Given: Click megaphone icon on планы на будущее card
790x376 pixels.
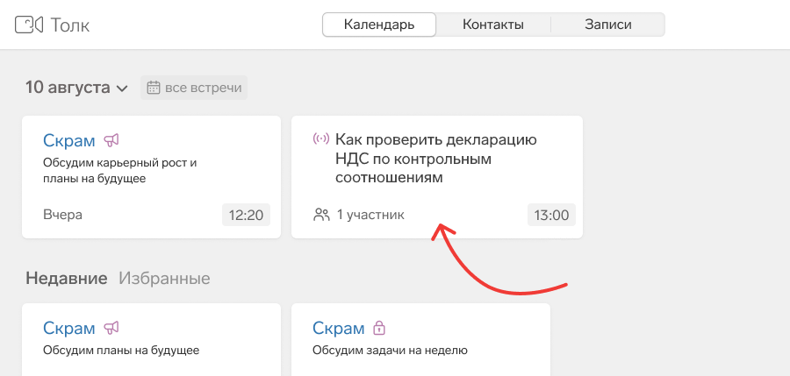Looking at the screenshot, I should click(x=111, y=329).
